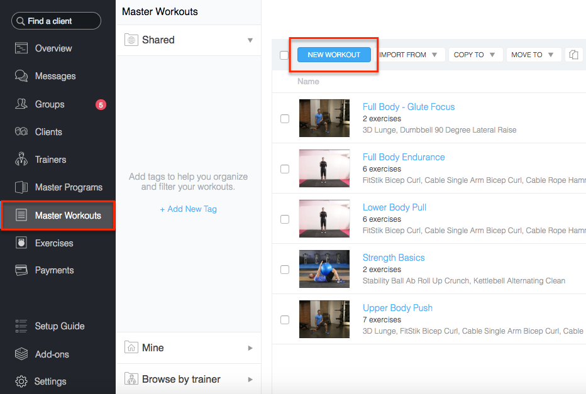The width and height of the screenshot is (586, 394).
Task: Click the red Groups notification badge
Action: click(x=101, y=105)
